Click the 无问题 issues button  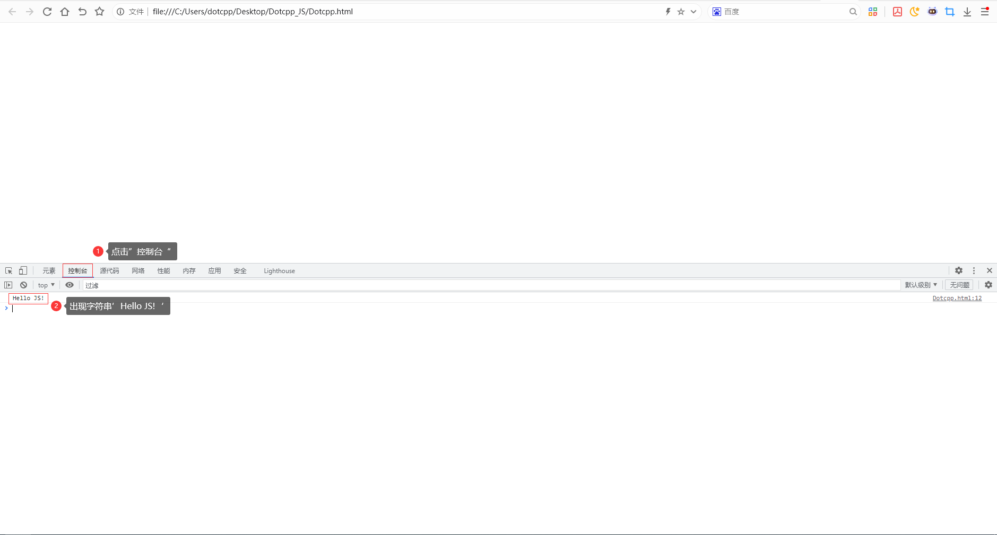(x=959, y=285)
